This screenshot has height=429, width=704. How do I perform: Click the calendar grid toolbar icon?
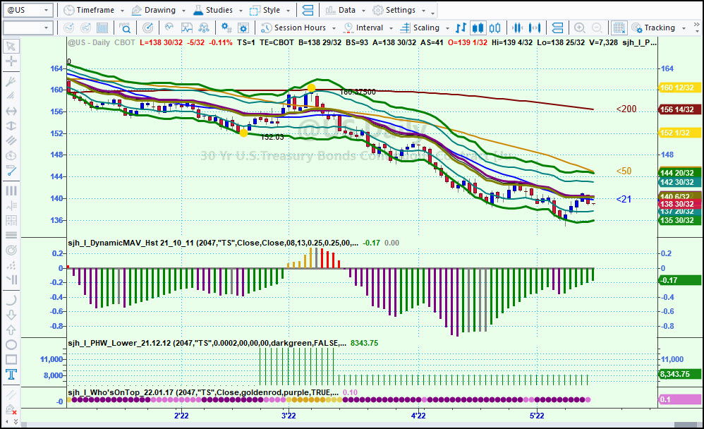tap(102, 28)
